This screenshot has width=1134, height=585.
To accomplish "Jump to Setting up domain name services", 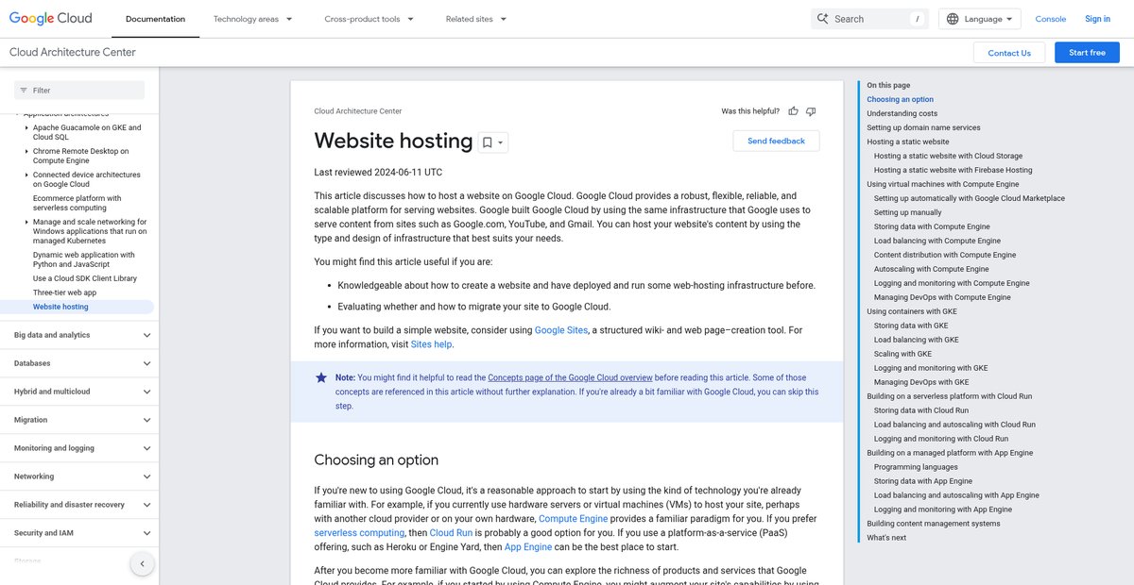I will tap(923, 127).
